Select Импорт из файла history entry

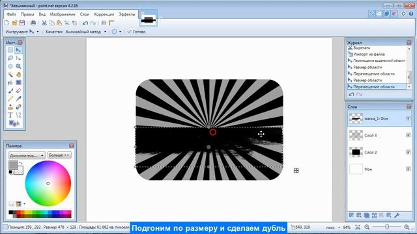369,54
